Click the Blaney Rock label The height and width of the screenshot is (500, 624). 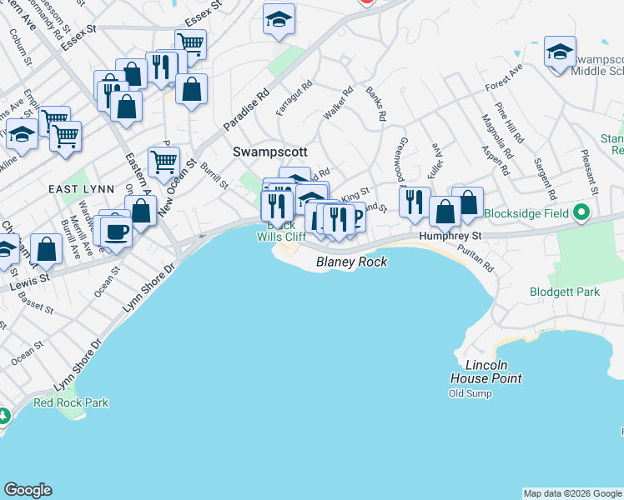[x=352, y=262]
